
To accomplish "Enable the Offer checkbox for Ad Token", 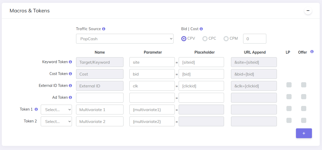I will tap(303, 96).
